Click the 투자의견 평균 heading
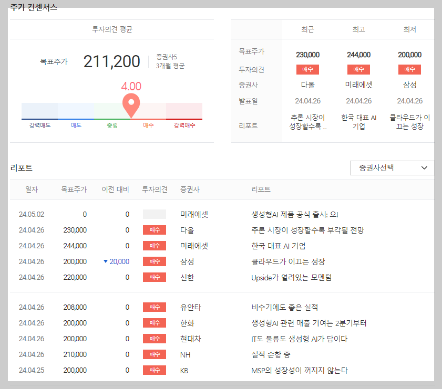 [x=112, y=29]
